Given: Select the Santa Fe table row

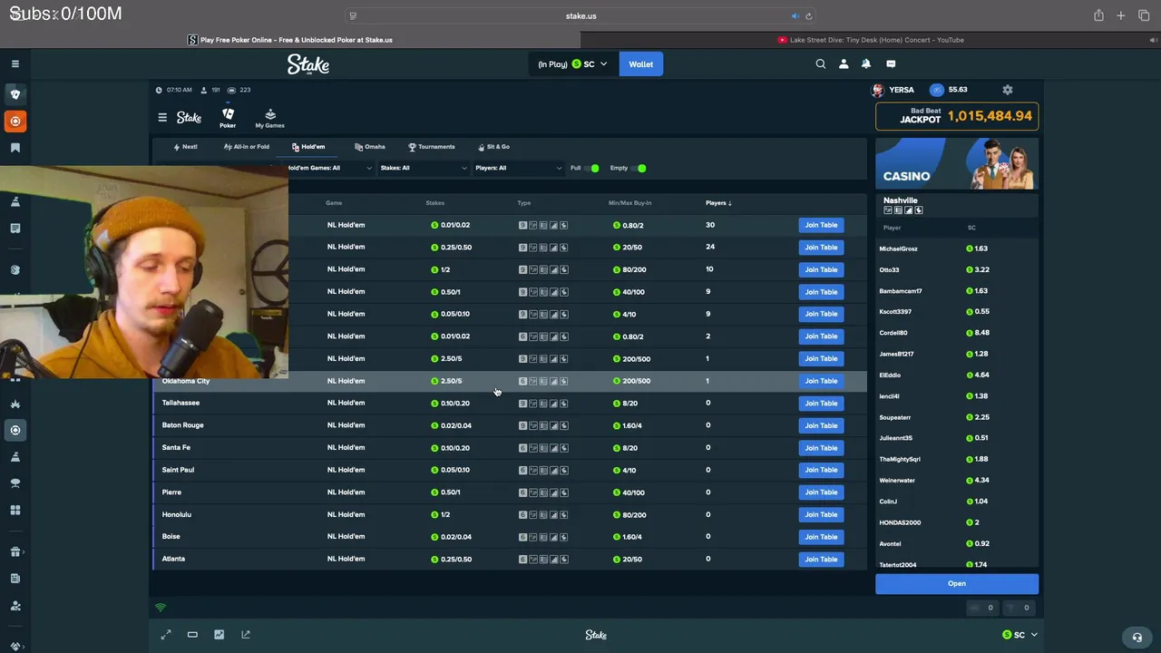Looking at the screenshot, I should coord(510,448).
